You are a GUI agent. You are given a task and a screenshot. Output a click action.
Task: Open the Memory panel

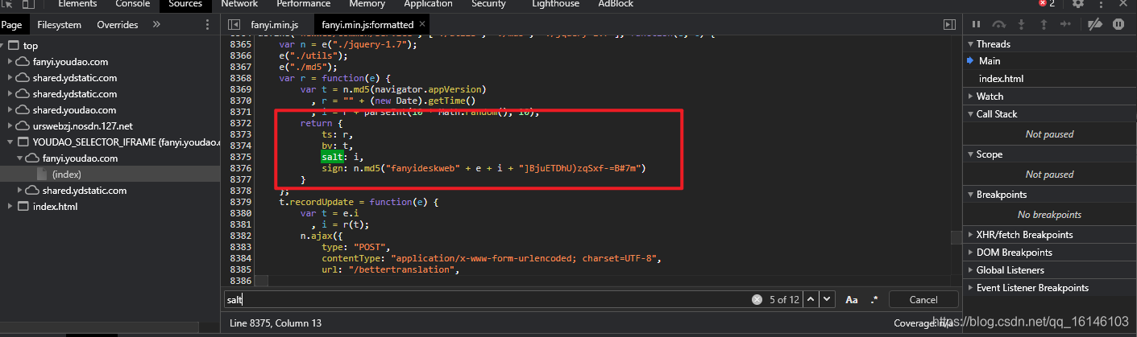click(x=367, y=4)
